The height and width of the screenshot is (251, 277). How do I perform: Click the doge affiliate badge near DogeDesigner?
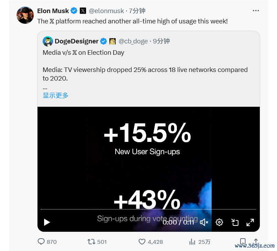coord(113,41)
